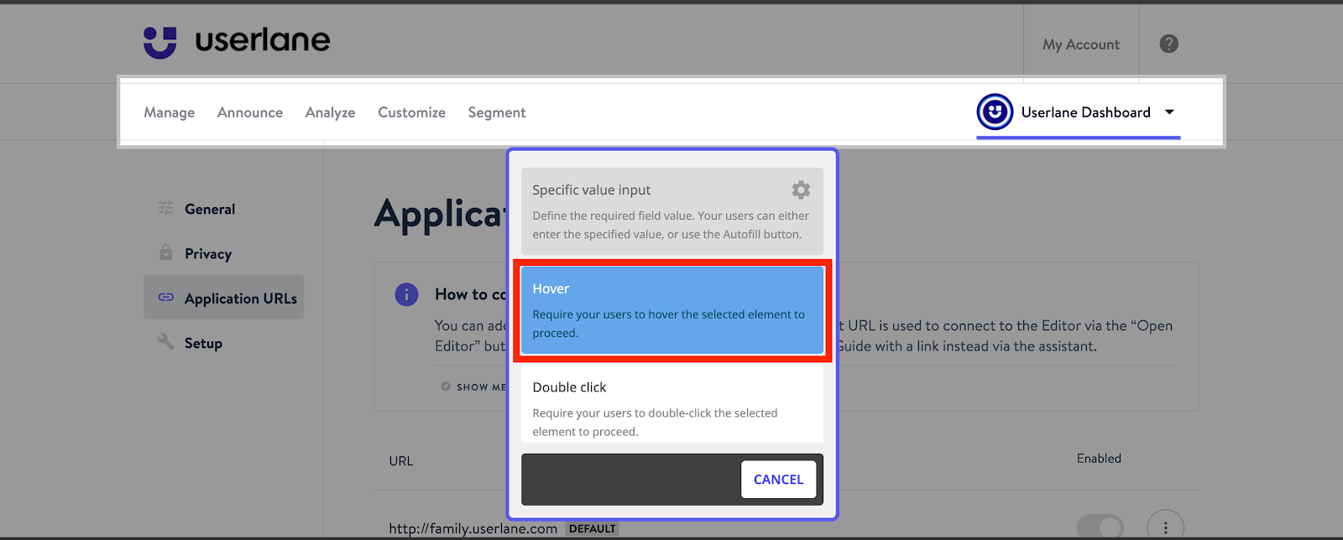Screen dimensions: 1343x540
Task: Open the three-dot menu for family.userlane.com
Action: (1165, 527)
